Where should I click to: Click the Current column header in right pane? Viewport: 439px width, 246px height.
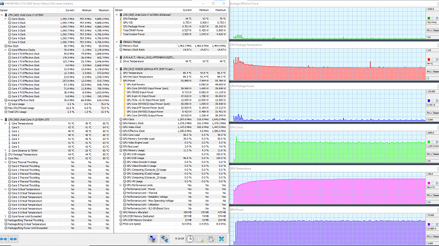[x=187, y=10]
